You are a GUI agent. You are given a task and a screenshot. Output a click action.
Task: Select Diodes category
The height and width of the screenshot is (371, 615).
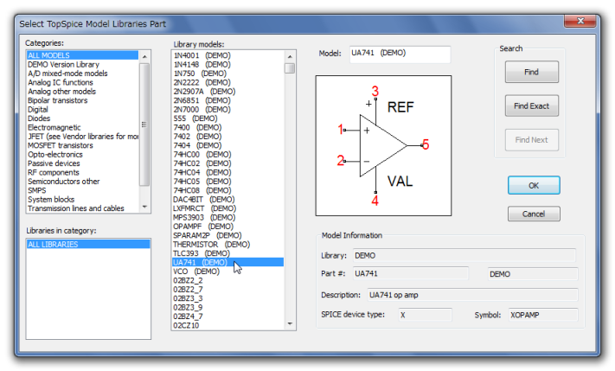pyautogui.click(x=82, y=118)
